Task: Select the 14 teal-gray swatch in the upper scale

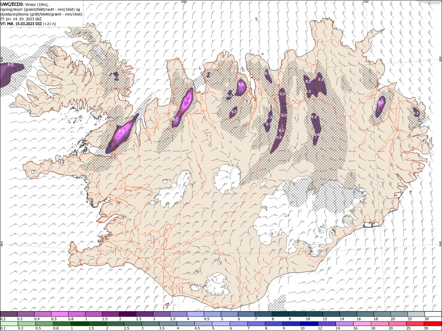Action: point(348,314)
